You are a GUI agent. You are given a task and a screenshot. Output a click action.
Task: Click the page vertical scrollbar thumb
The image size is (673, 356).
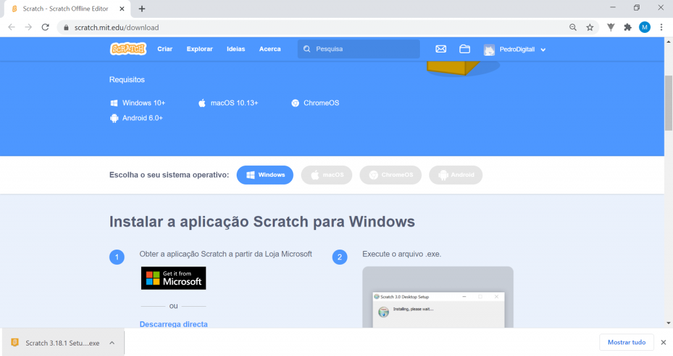point(668,103)
